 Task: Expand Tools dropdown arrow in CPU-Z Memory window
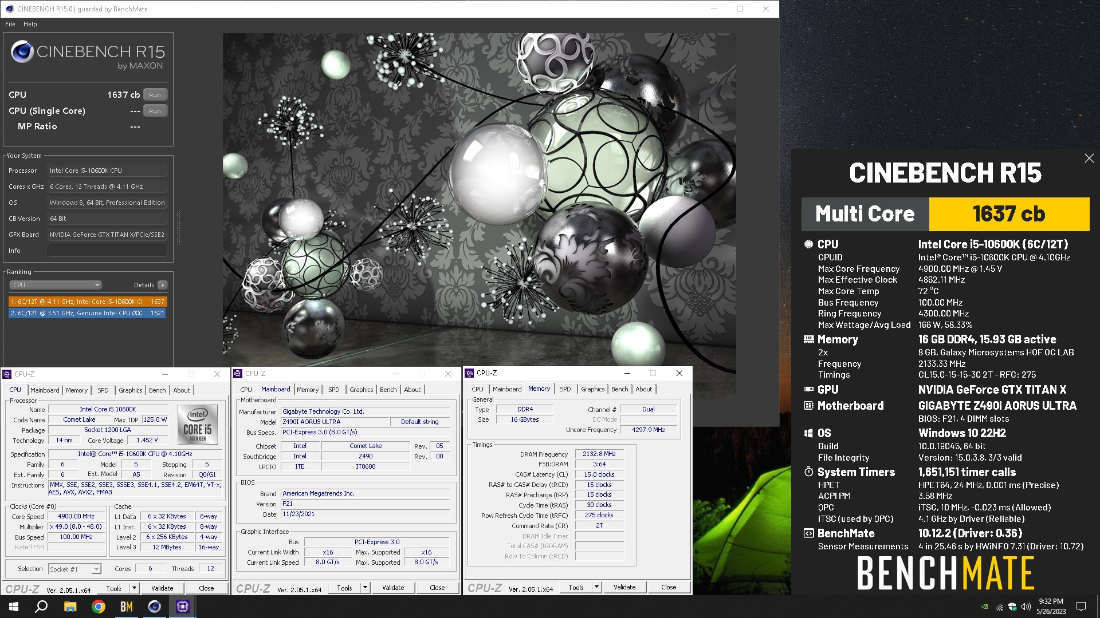click(596, 587)
